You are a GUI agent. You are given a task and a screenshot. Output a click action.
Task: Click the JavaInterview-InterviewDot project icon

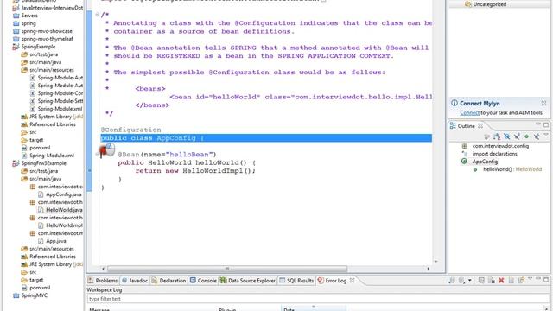coord(16,8)
